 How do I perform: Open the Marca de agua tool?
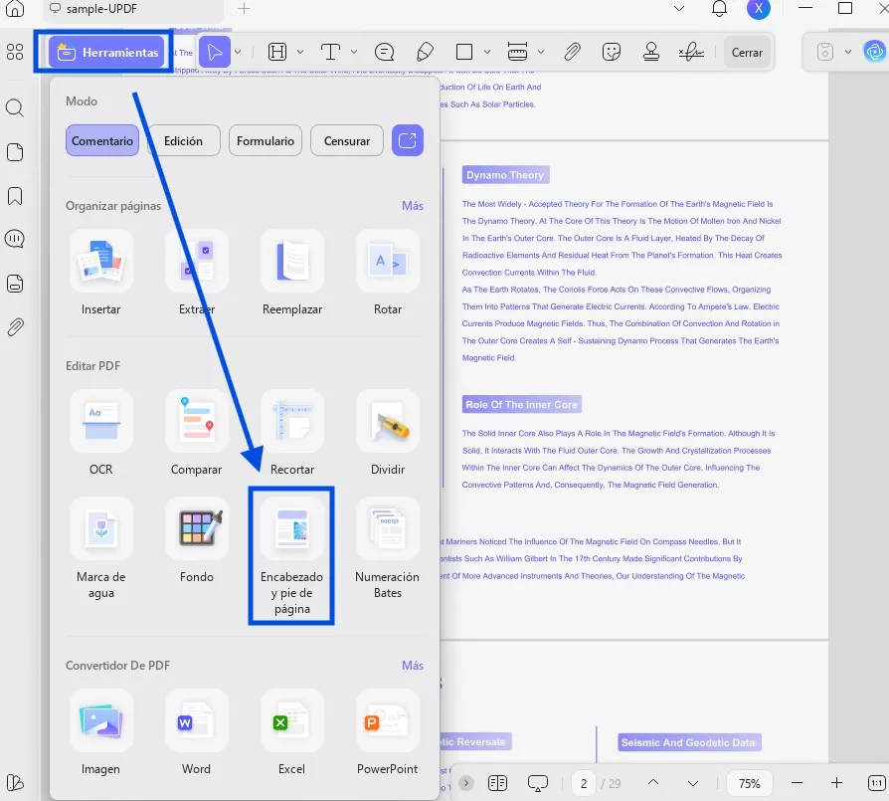click(x=100, y=548)
